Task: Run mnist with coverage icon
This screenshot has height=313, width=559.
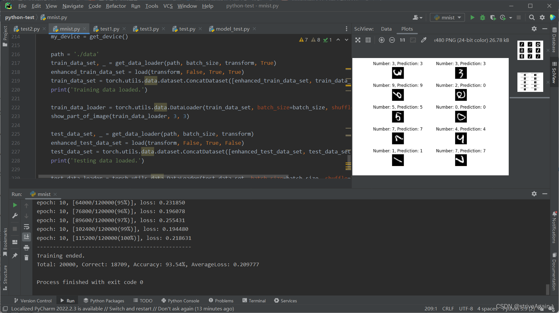Action: (x=493, y=17)
